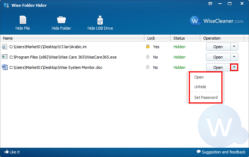249x157 pixels.
Task: Open the menu icon beside minimize
Action: point(210,4)
